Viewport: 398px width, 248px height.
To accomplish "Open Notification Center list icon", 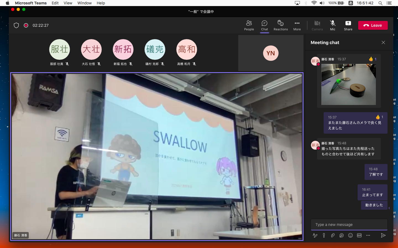I will [389, 3].
